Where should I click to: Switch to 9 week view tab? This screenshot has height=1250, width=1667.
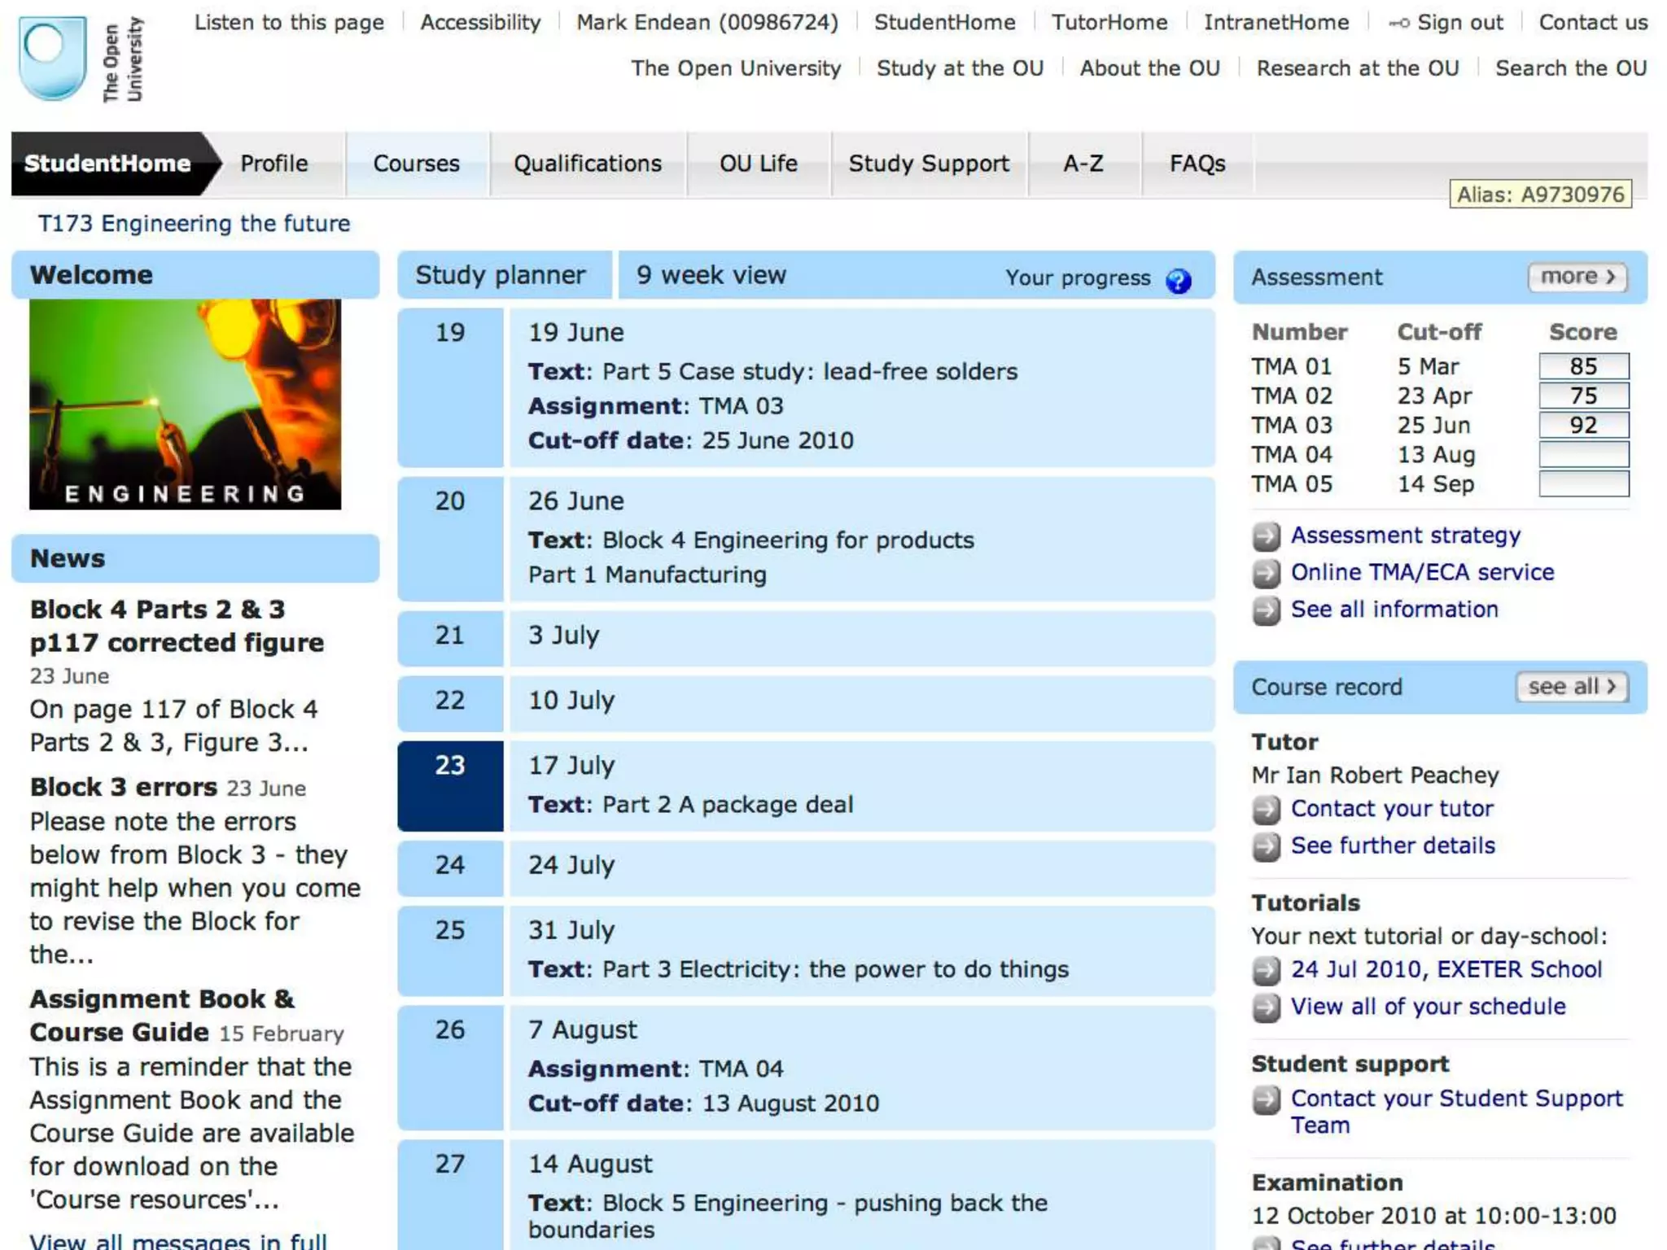click(711, 275)
